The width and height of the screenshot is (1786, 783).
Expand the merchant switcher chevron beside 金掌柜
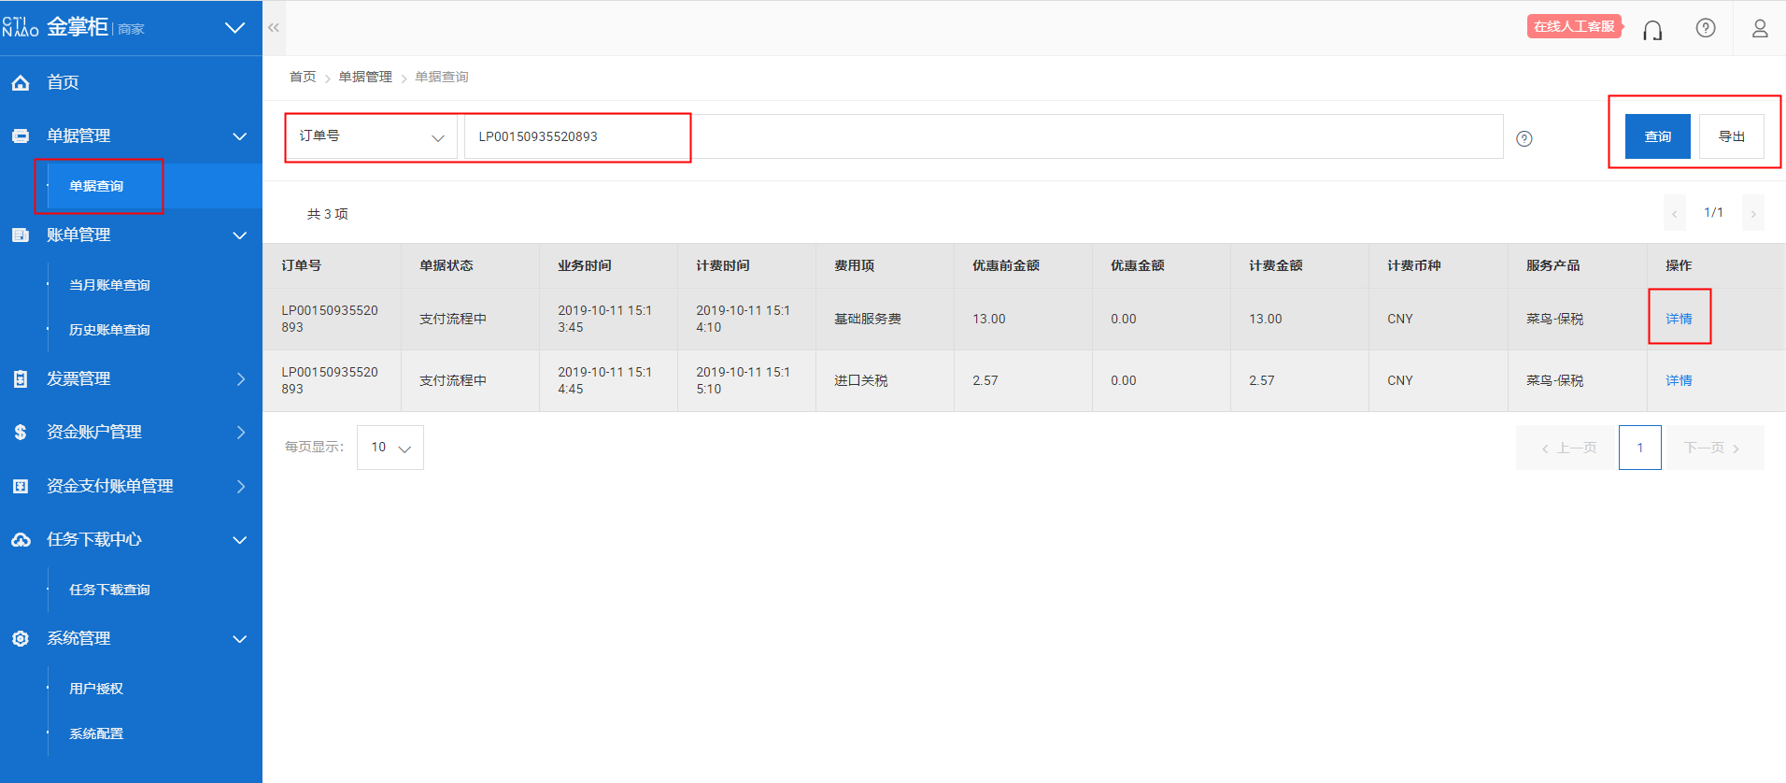pyautogui.click(x=235, y=28)
